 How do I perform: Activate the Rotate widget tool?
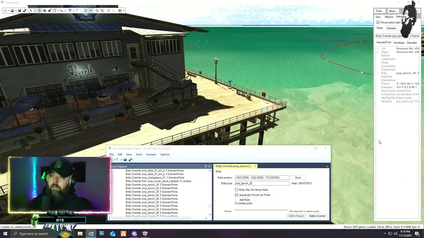point(45,11)
